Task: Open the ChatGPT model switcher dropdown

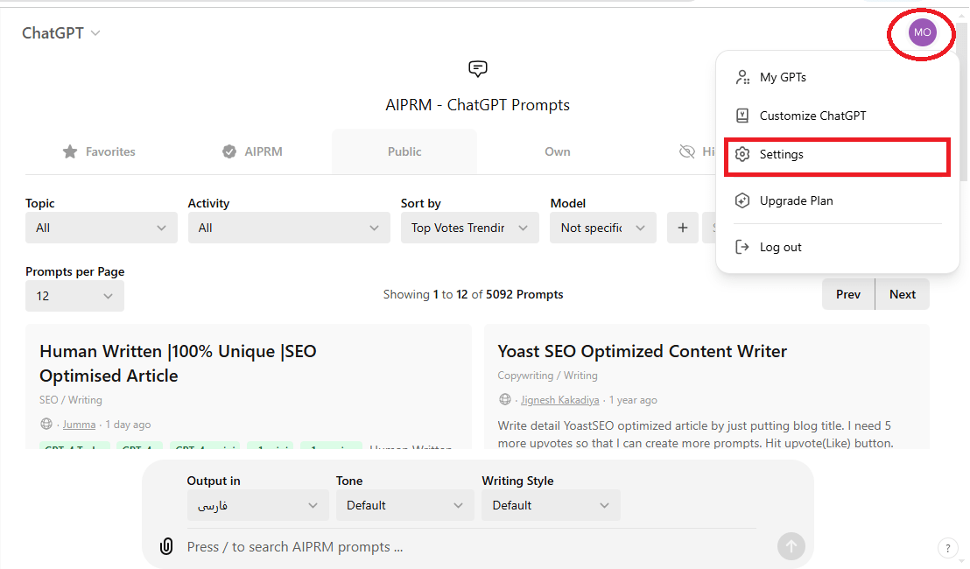Action: pos(61,32)
